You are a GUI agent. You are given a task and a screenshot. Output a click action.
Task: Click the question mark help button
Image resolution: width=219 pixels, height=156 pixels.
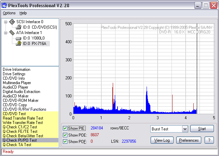point(209,140)
